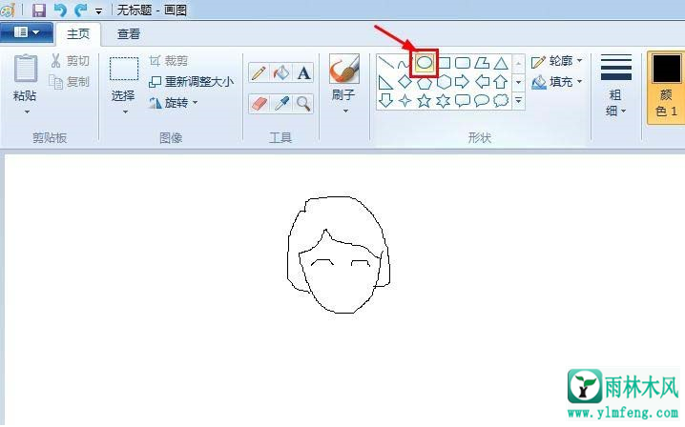Pick the Up arrow shape
The width and height of the screenshot is (685, 427).
pyautogui.click(x=501, y=82)
